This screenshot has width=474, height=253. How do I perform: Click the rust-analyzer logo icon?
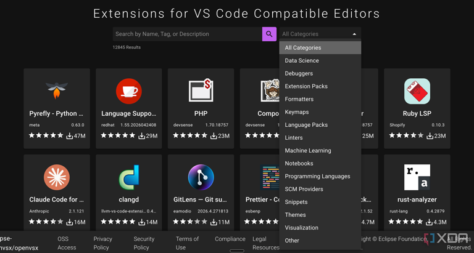[x=417, y=177]
